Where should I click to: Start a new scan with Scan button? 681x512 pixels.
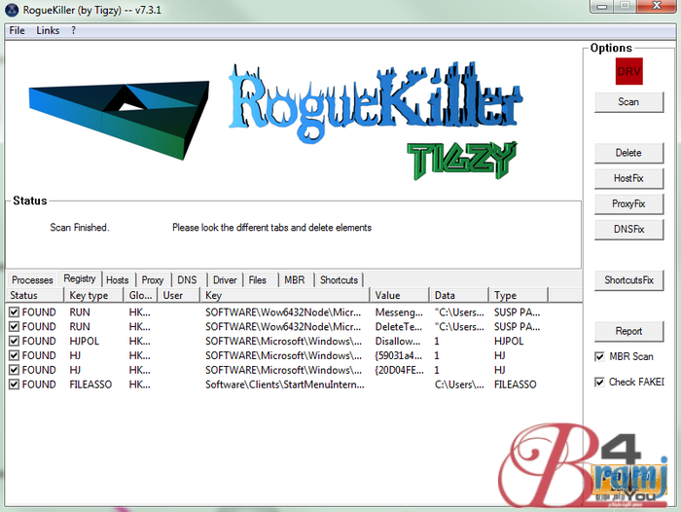628,101
